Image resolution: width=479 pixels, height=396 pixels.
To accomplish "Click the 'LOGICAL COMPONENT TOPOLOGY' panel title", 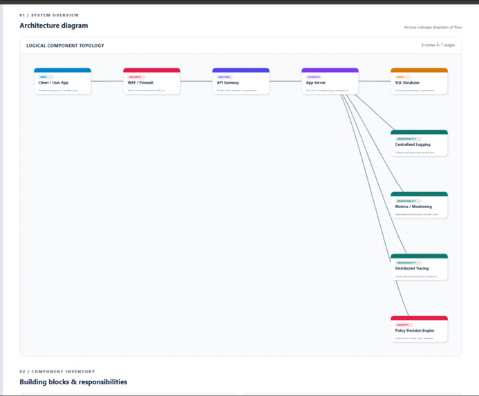I will coord(65,46).
